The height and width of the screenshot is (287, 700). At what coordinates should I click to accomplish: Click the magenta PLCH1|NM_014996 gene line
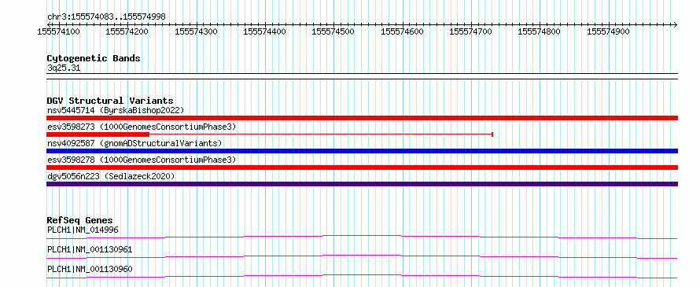tap(362, 237)
